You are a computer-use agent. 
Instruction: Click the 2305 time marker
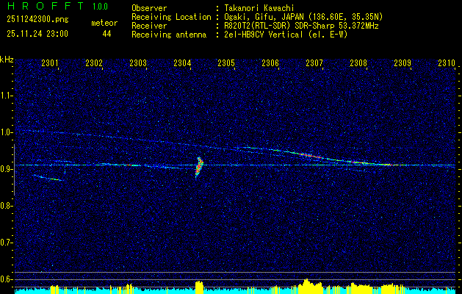(226, 62)
